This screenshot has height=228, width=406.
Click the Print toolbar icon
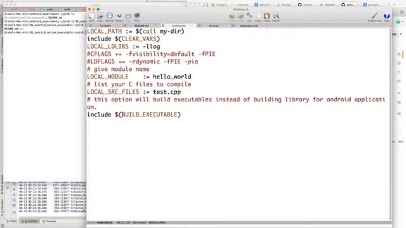click(x=137, y=17)
